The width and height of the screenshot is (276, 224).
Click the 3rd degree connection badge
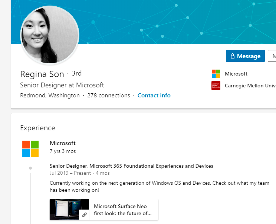click(x=77, y=73)
